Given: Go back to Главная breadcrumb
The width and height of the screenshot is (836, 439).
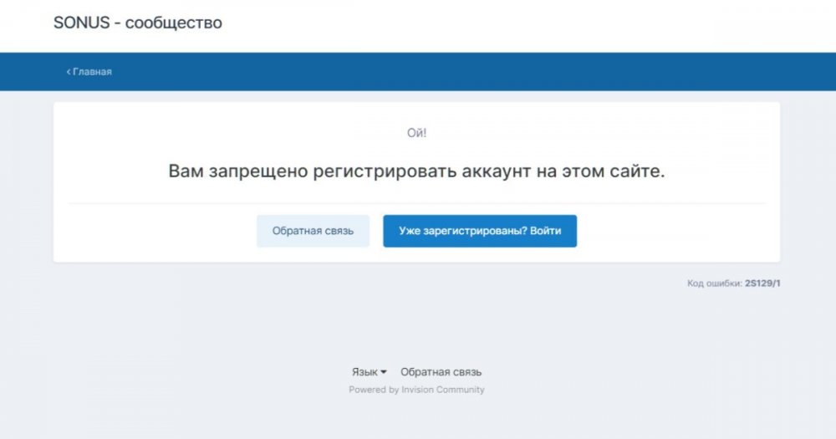Looking at the screenshot, I should (x=91, y=72).
